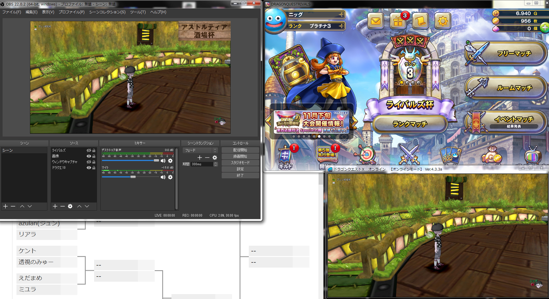Open the blue cards deck icon
The height and width of the screenshot is (299, 549).
pos(450,156)
